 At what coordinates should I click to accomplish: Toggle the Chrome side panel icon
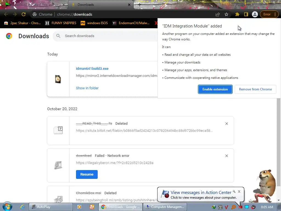[246, 14]
